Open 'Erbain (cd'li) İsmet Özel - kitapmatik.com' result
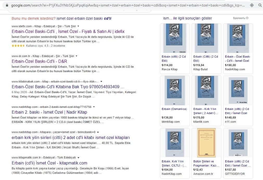263x180 pixels. point(49,163)
